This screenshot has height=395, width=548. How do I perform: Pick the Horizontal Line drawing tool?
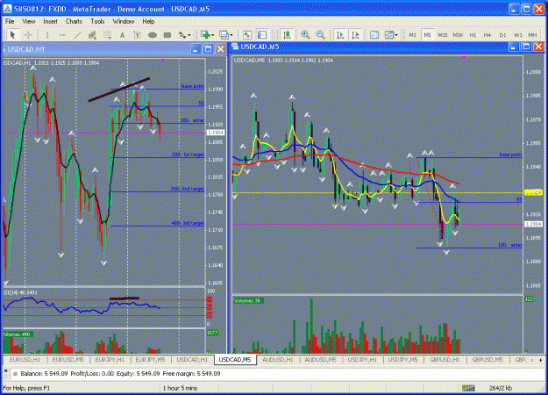[x=62, y=35]
